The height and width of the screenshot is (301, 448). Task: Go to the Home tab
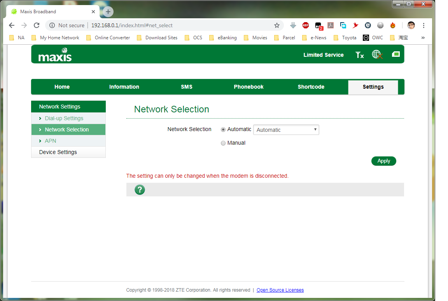pos(62,87)
